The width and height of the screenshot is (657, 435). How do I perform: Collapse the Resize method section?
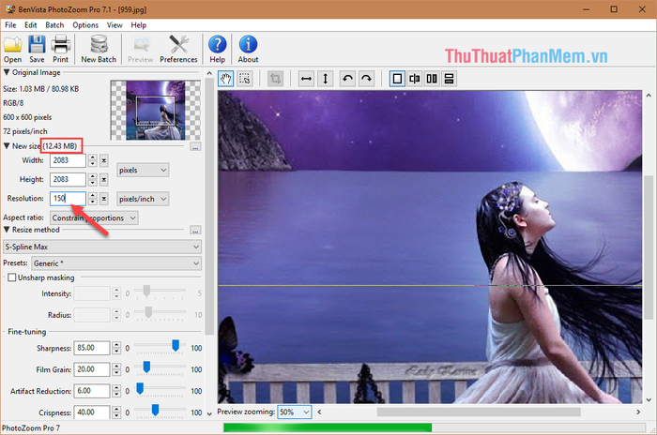(7, 230)
